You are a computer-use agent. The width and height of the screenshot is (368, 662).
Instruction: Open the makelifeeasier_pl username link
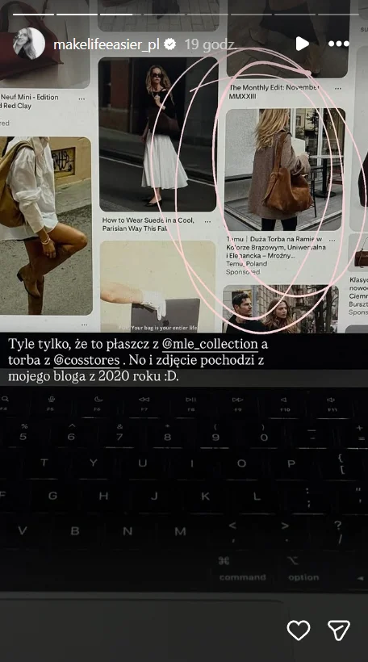point(107,44)
